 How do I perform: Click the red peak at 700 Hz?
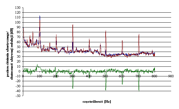(x=139, y=34)
